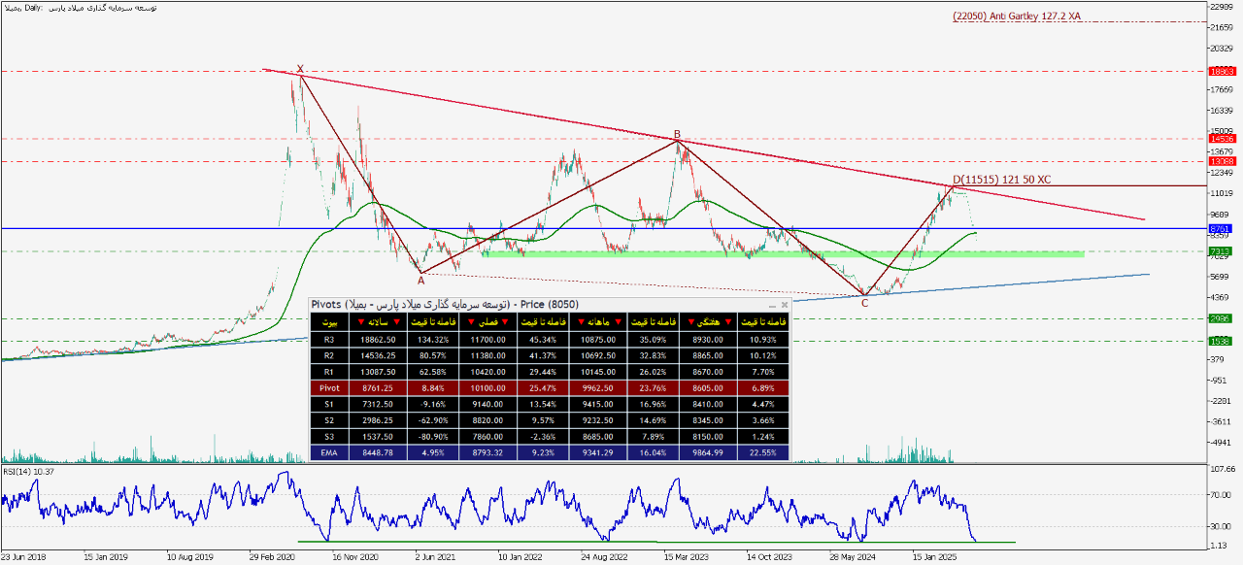1243x565 pixels.
Task: Minimize the Pivots panel
Action: click(x=772, y=305)
